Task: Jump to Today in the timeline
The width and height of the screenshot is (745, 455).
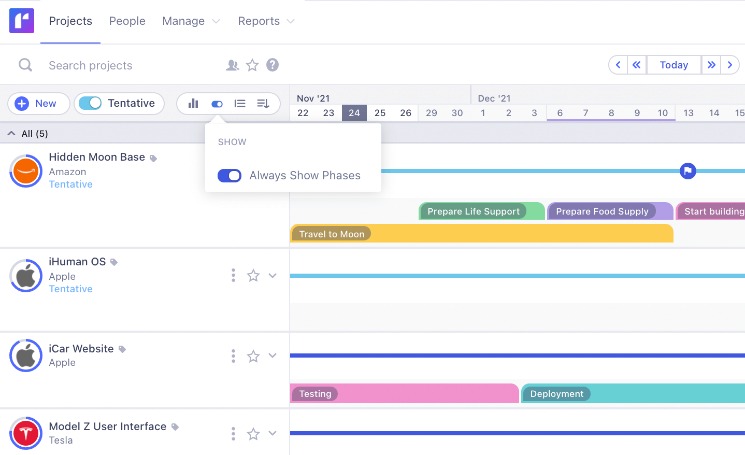Action: [674, 65]
